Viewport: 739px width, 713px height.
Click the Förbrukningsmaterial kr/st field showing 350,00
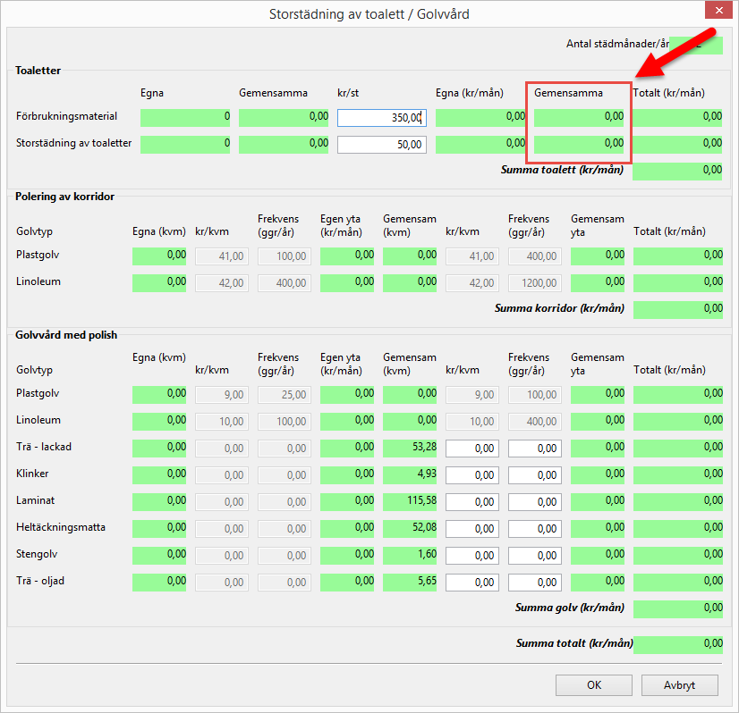(x=381, y=117)
